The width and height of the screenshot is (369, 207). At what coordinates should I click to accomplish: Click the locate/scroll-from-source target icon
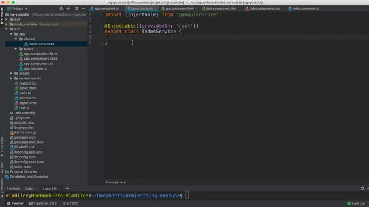pos(62,9)
